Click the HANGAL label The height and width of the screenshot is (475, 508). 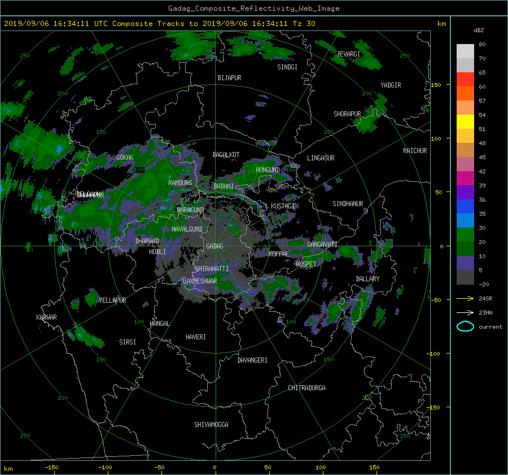point(159,324)
